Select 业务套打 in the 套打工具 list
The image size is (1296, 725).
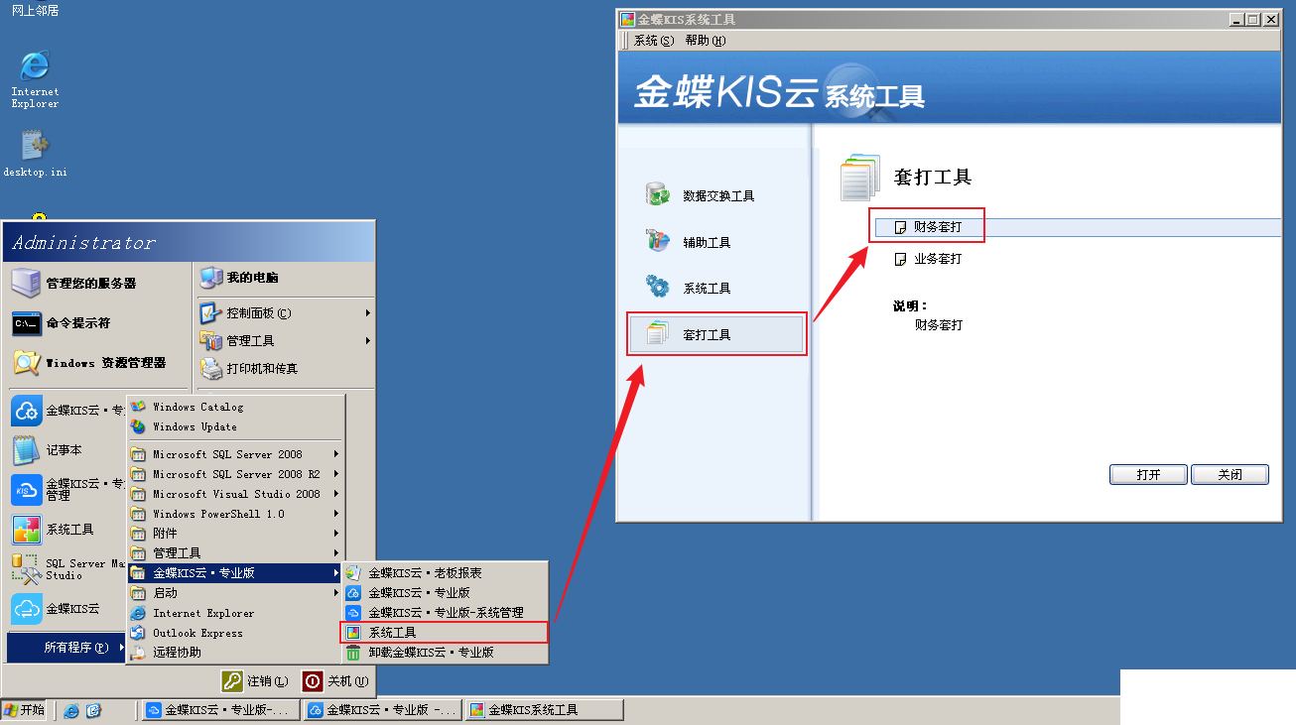coord(929,259)
